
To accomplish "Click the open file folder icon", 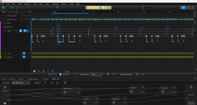I will point(12,8).
